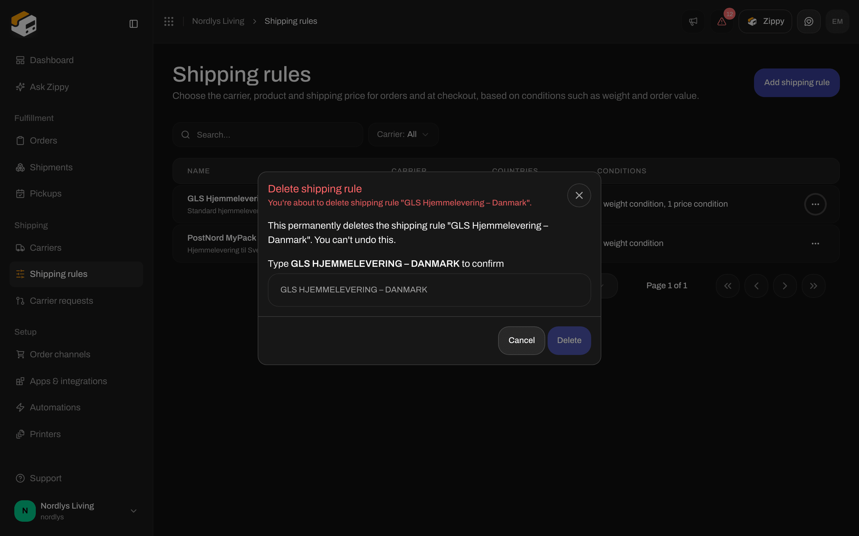859x536 pixels.
Task: Cancel the delete confirmation
Action: [521, 340]
